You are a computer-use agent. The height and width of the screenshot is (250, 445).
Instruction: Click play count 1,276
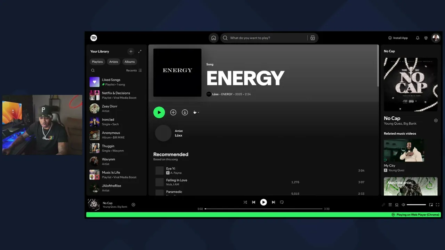[295, 182]
